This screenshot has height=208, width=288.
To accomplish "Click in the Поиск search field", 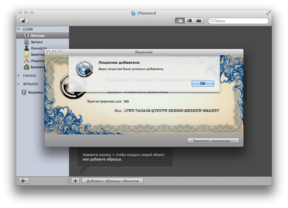I will [240, 21].
